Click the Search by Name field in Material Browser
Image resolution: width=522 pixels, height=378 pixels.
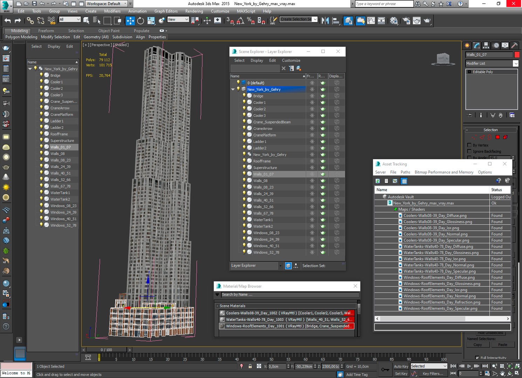click(290, 295)
